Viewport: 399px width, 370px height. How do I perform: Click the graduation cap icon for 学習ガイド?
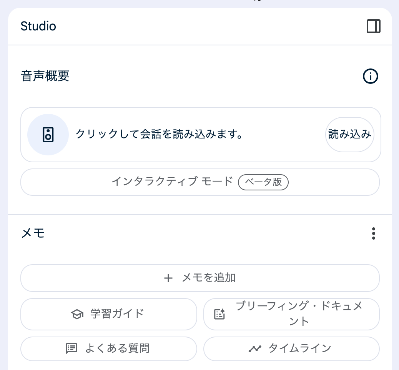[x=77, y=314]
